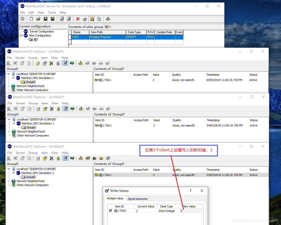The height and width of the screenshot is (225, 281).
Task: Click Add Group icon in Explorer with Write Values dialog
Action: 38,158
